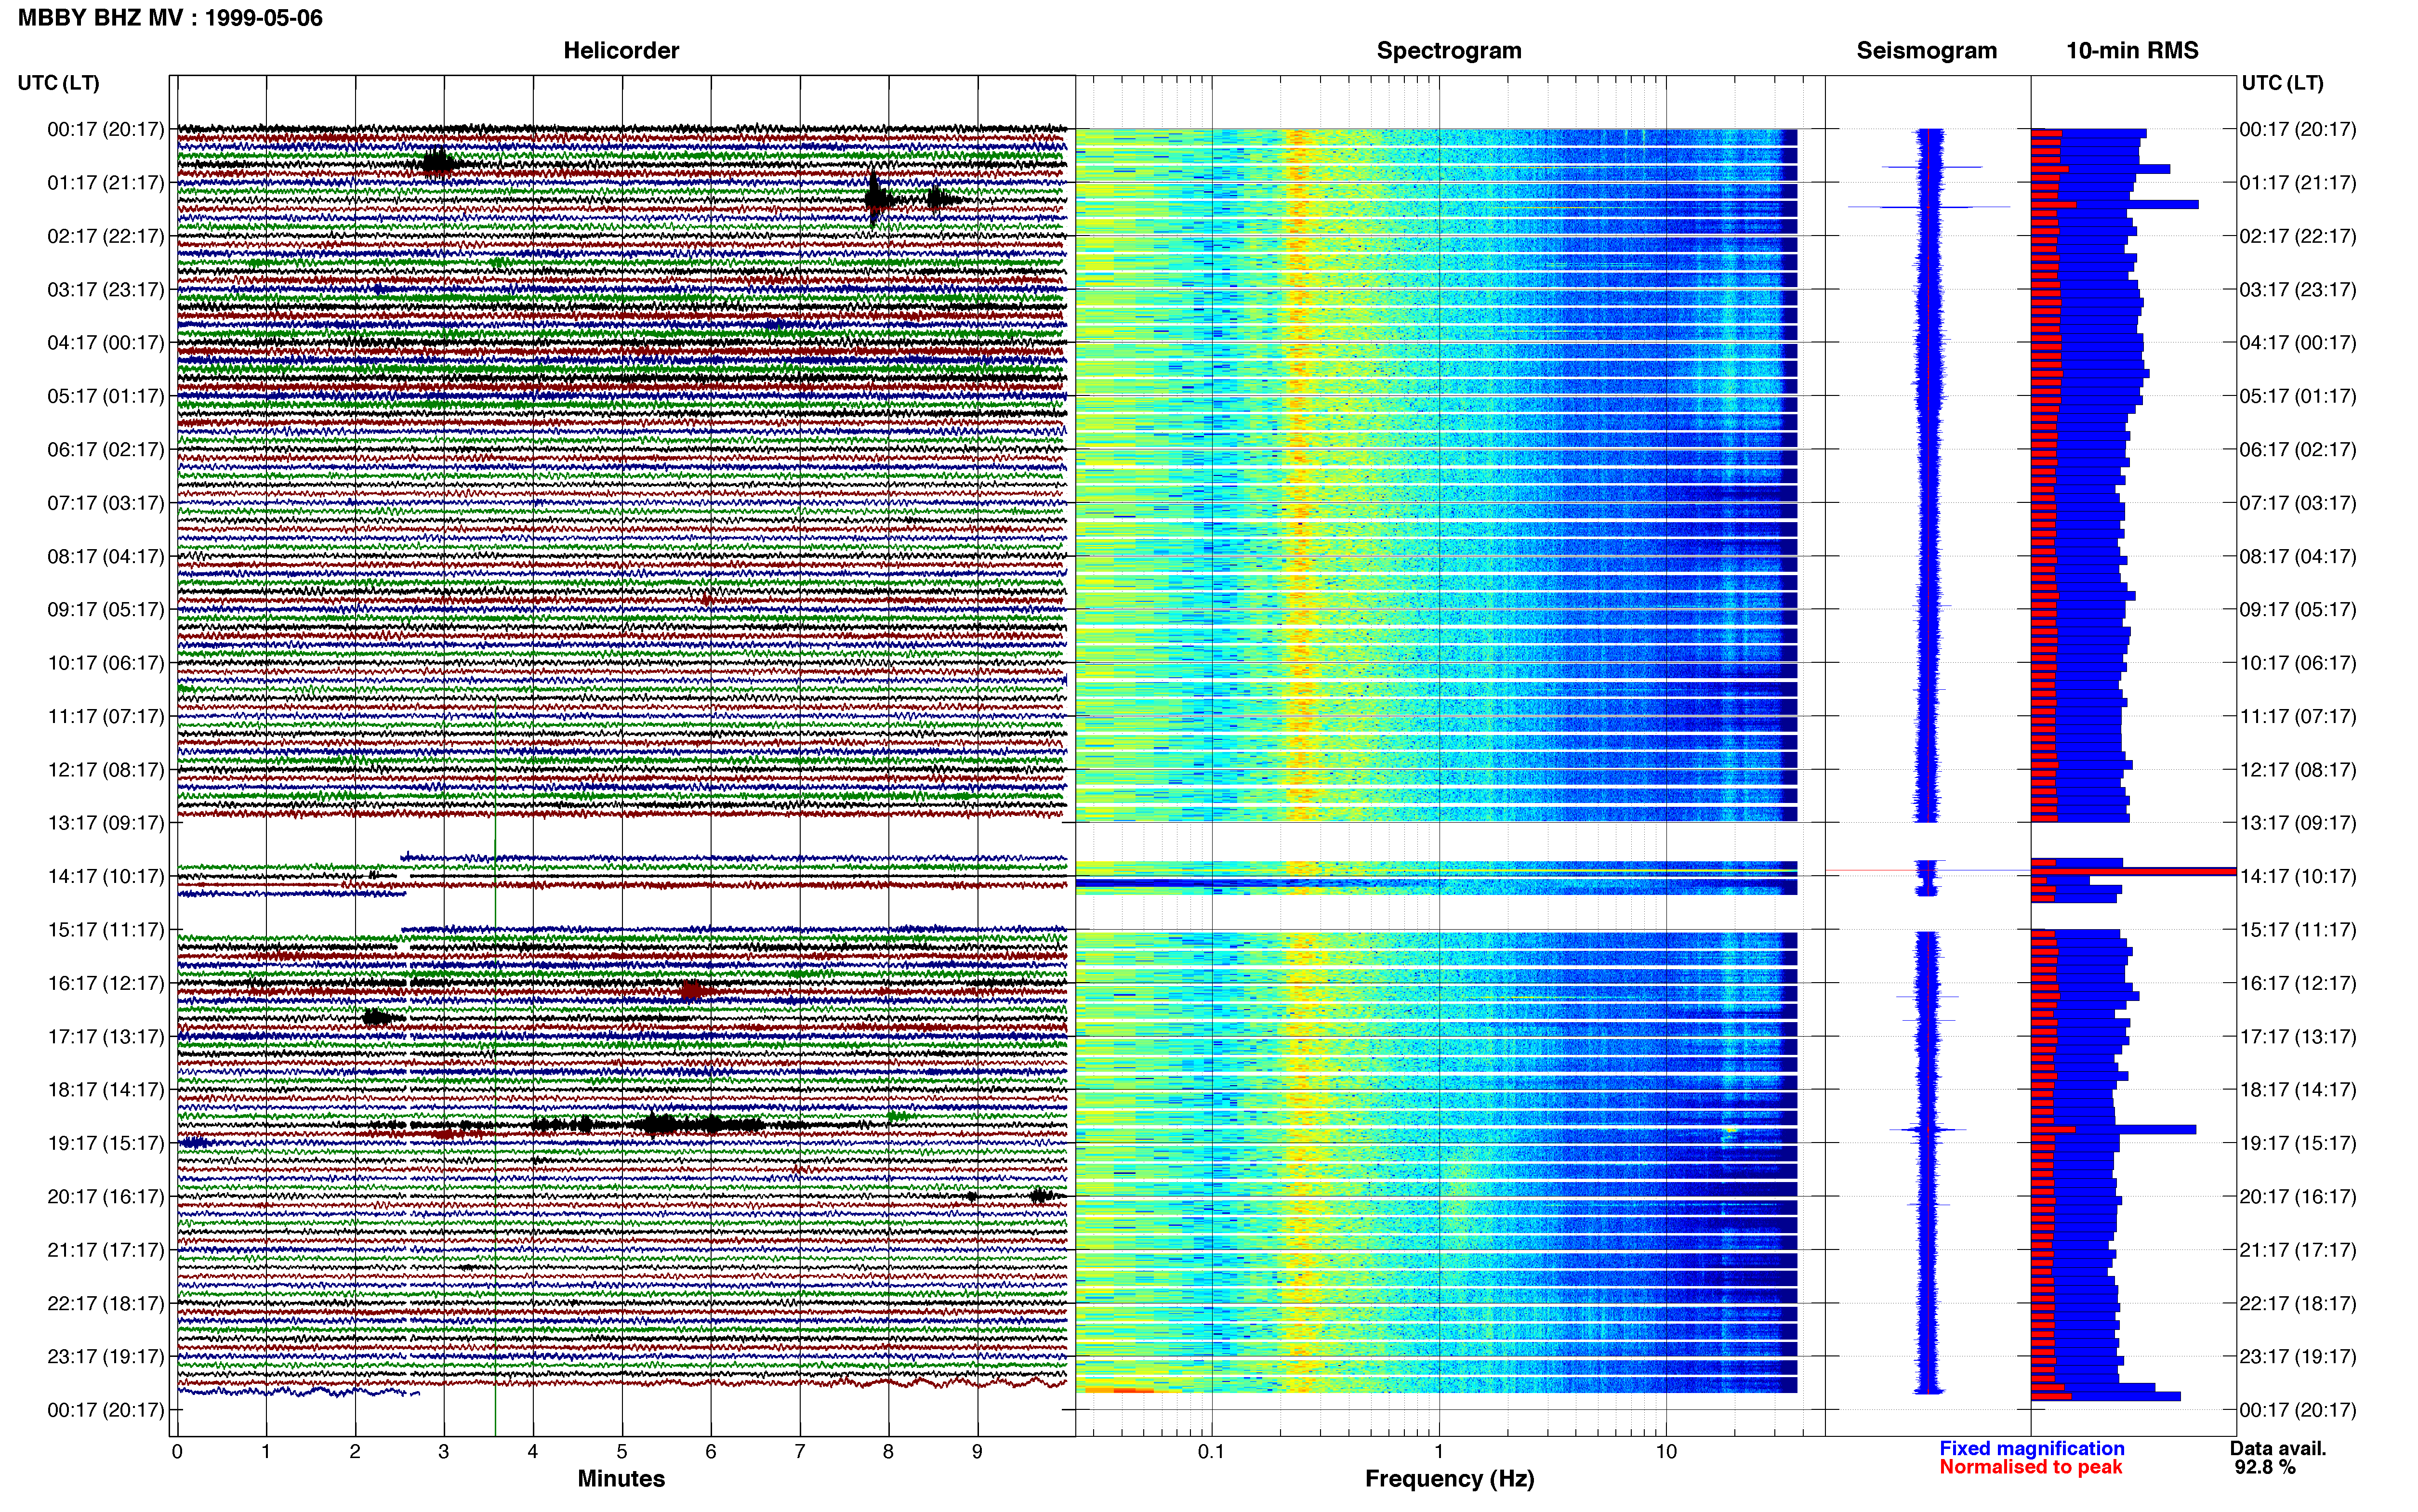Click the '0.1' frequency tick label
The image size is (2418, 1512).
point(1211,1452)
